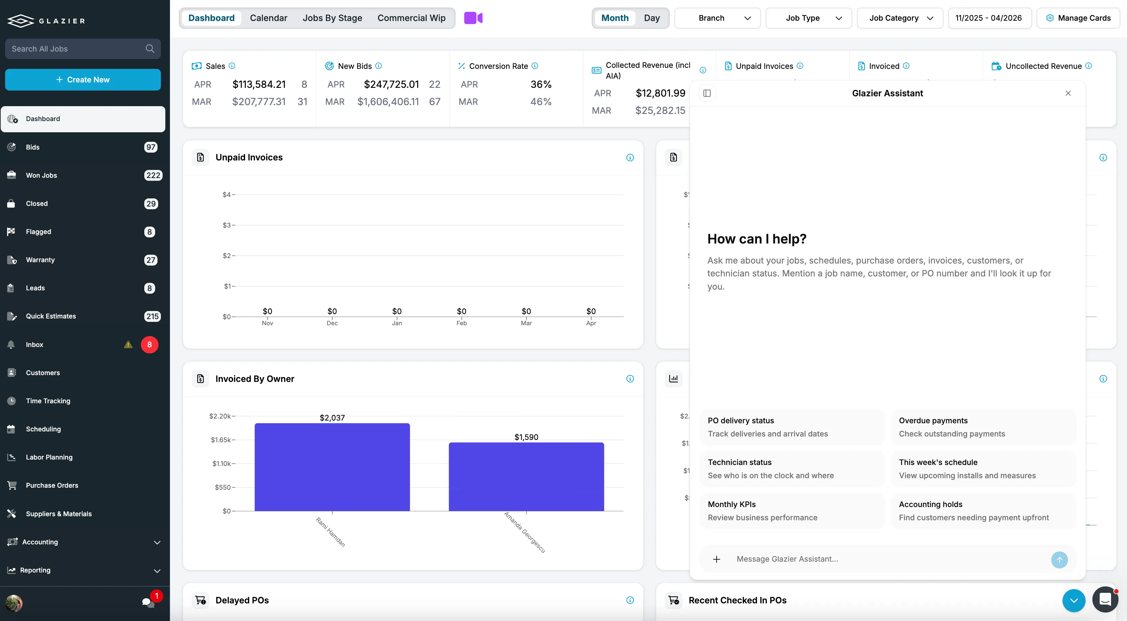
Task: Open the chat support widget icon
Action: click(1105, 599)
